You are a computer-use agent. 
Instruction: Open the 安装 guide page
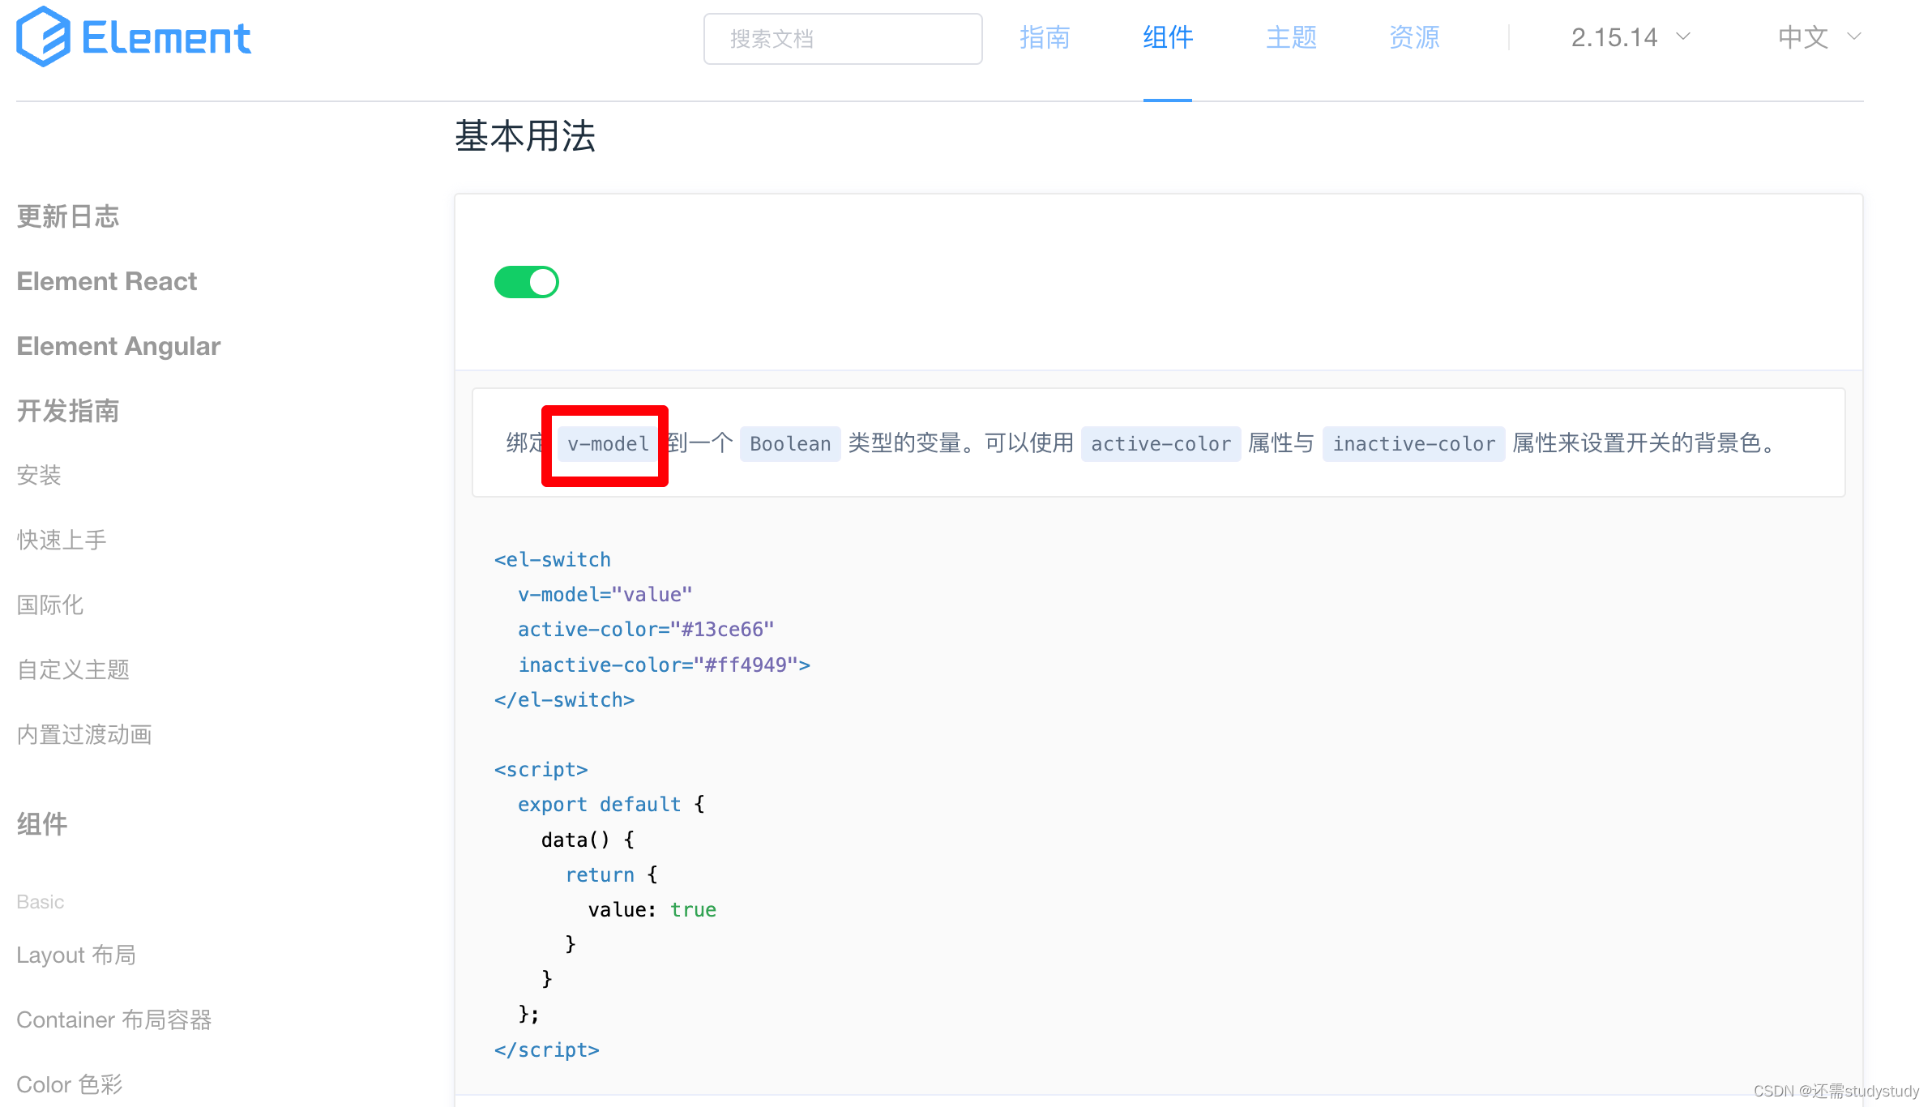(x=39, y=476)
